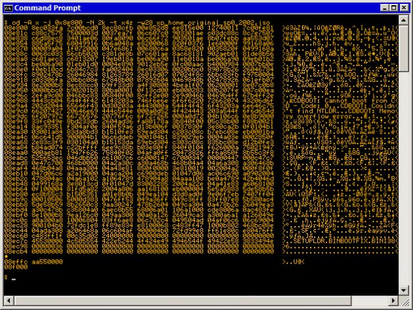This screenshot has height=310, width=413.
Task: Click offset 08e800 in the dump
Action: pos(16,28)
